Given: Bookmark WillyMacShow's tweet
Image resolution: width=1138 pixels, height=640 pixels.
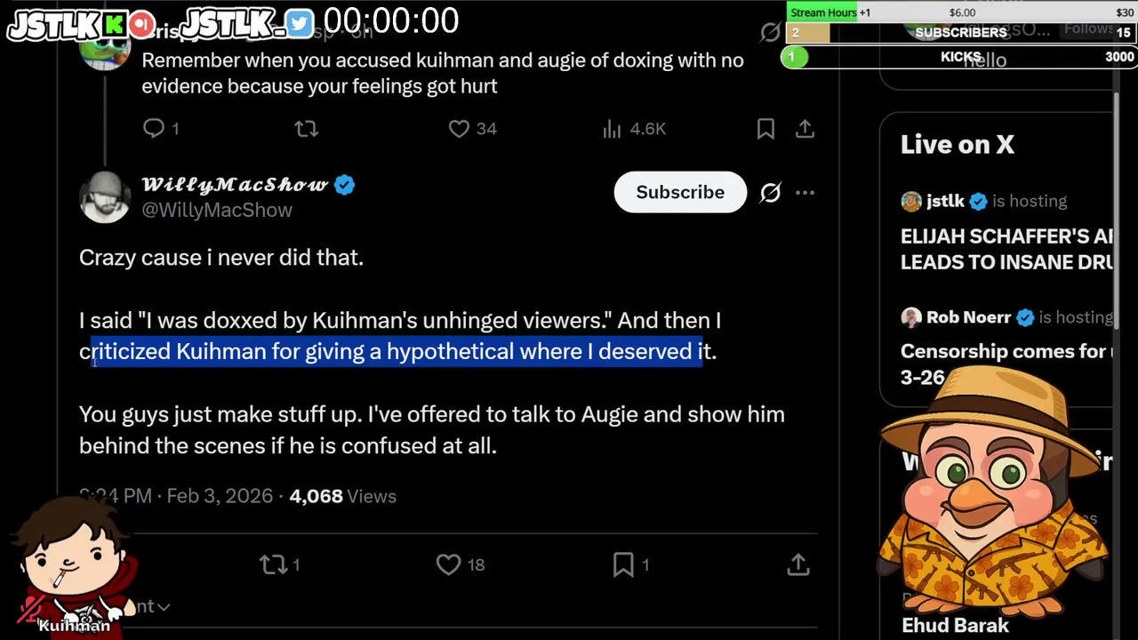Looking at the screenshot, I should 623,564.
